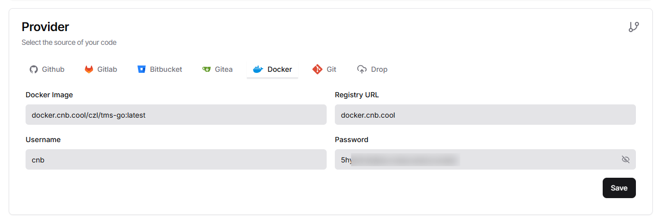Focus the Docker Image input field
Image resolution: width=663 pixels, height=219 pixels.
pyautogui.click(x=176, y=115)
